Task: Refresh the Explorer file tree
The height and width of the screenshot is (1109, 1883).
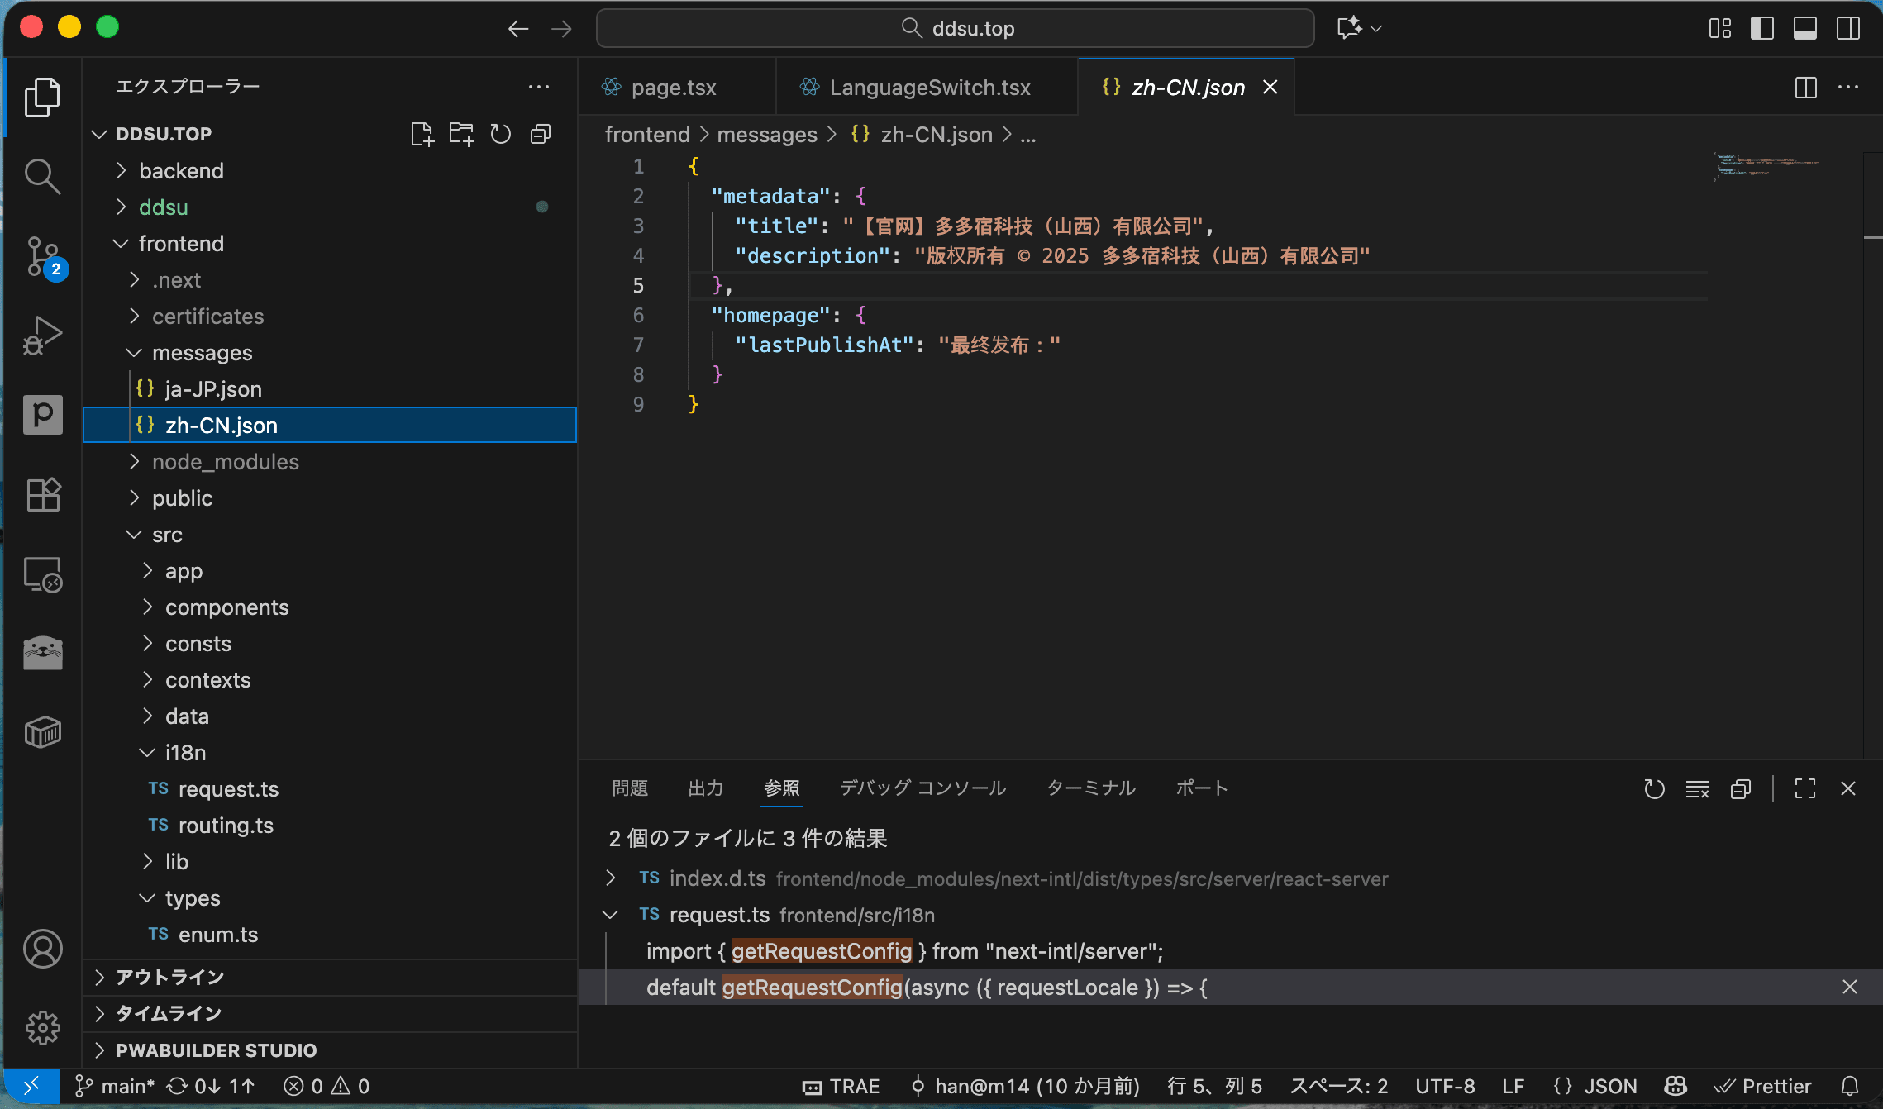Action: pos(500,133)
